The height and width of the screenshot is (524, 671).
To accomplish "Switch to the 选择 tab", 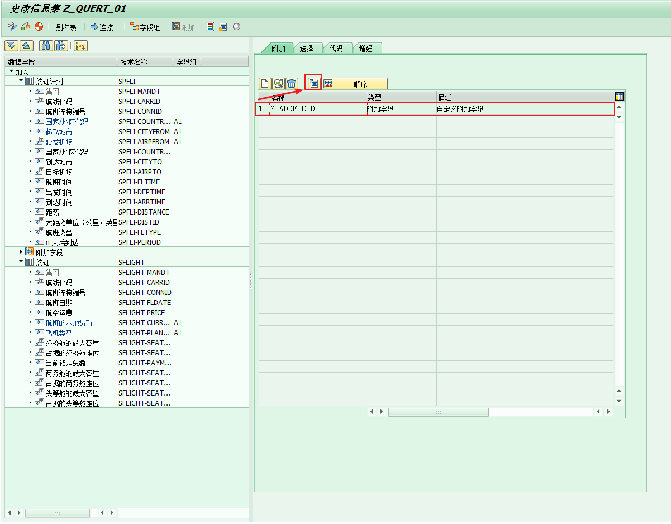I will coord(306,49).
